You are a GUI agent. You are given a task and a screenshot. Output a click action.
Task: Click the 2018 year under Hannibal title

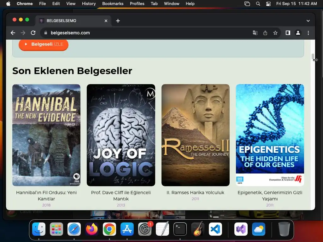(46, 205)
